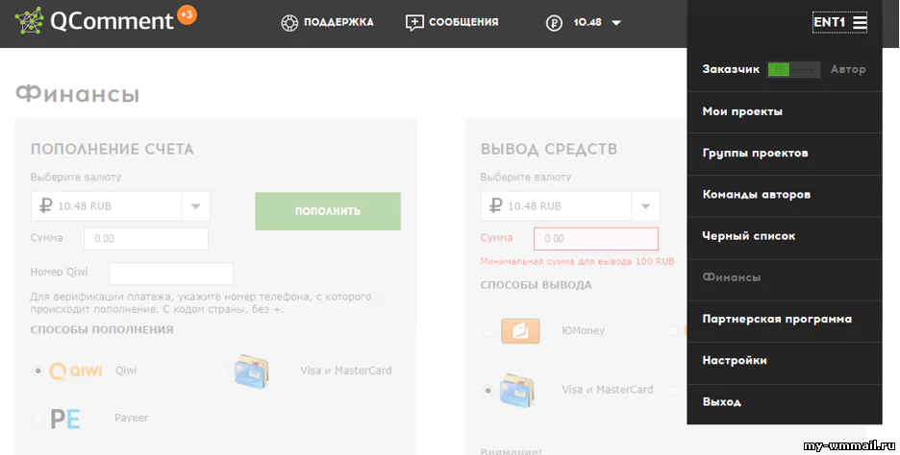Toggle the Заказчик/Автор role switch
This screenshot has height=455, width=900.
(x=793, y=69)
